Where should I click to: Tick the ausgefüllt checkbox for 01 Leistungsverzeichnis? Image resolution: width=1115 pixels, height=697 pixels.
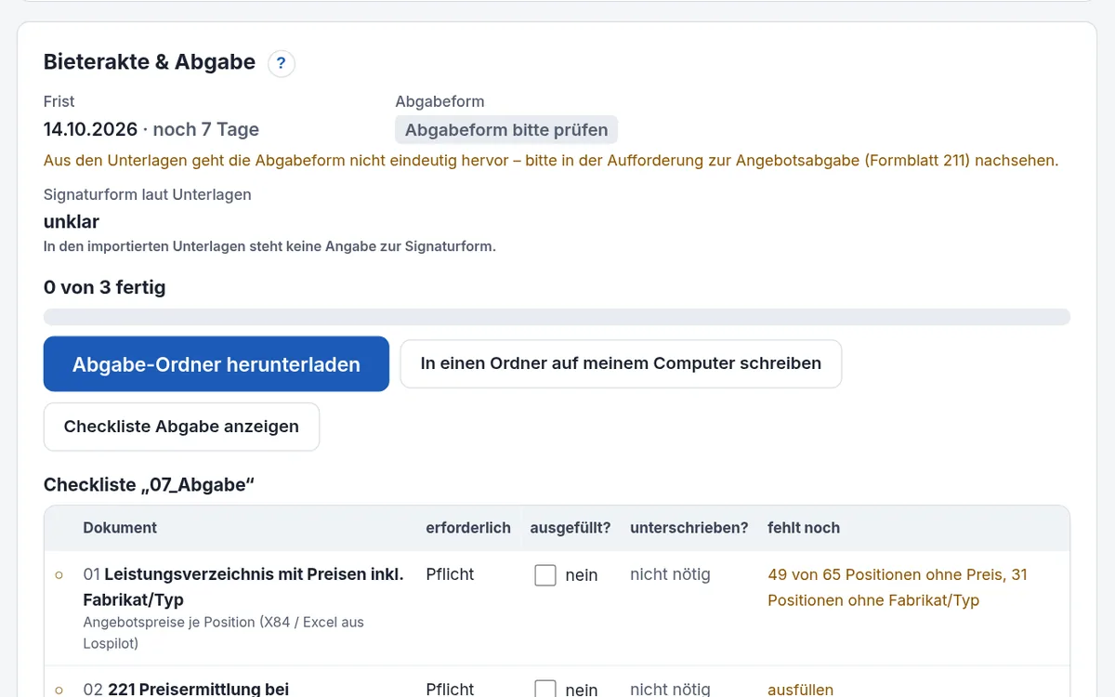(x=545, y=575)
